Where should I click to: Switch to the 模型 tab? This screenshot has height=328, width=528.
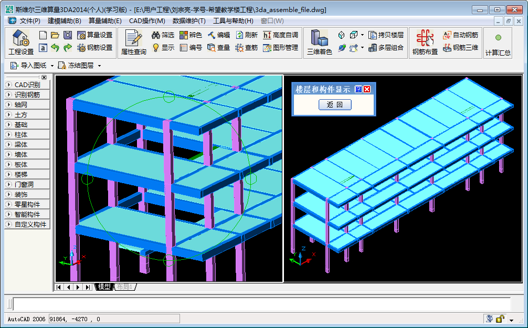[x=104, y=287]
